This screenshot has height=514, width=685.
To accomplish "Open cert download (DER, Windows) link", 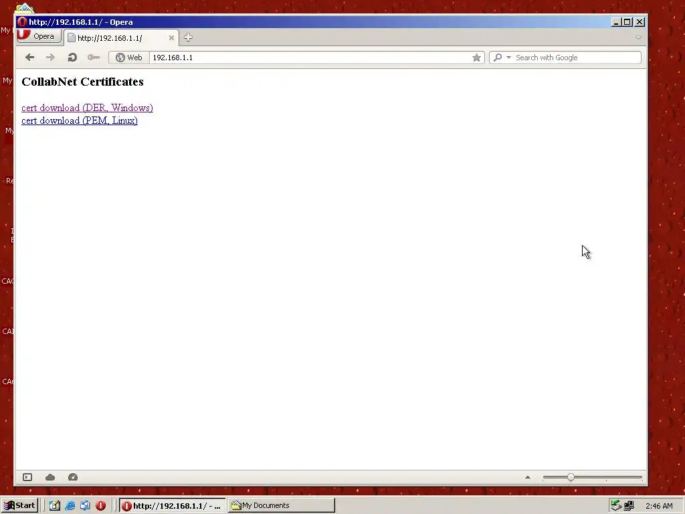I will tap(87, 108).
